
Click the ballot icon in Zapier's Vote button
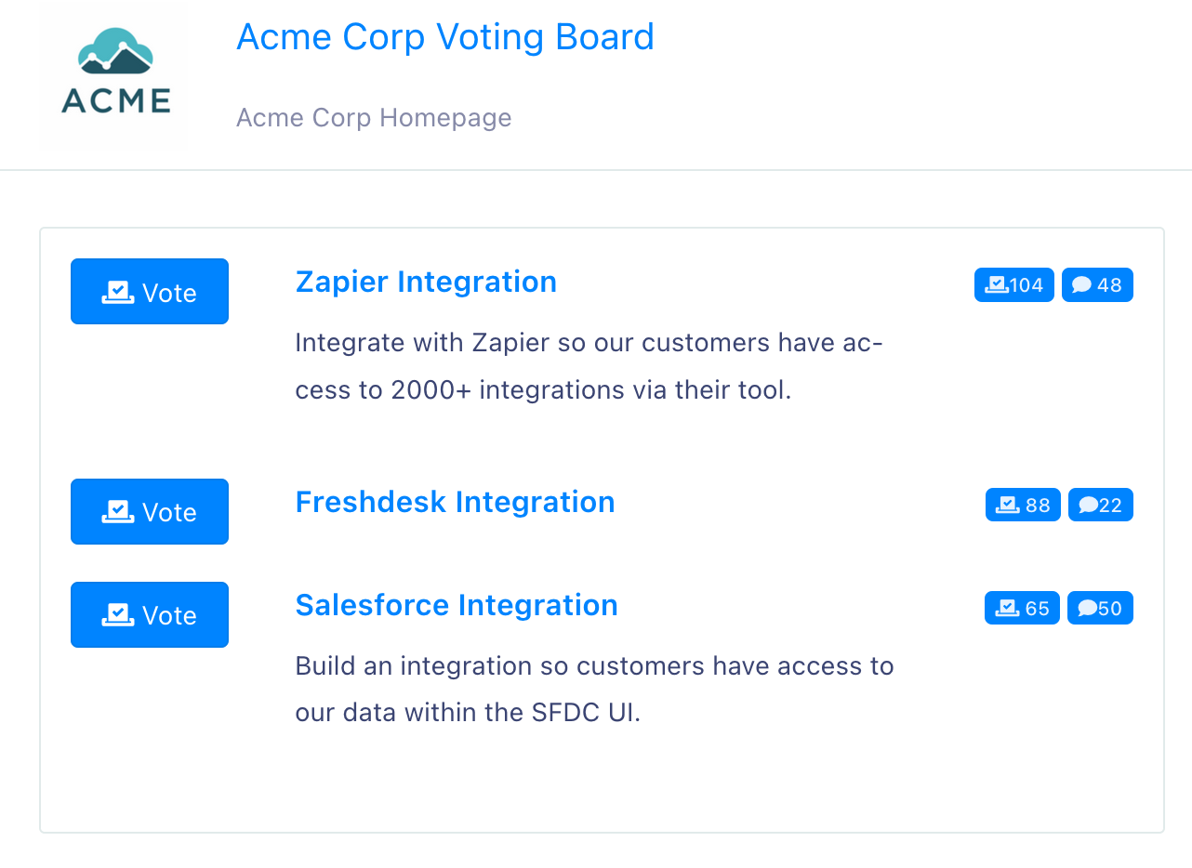[x=118, y=293]
